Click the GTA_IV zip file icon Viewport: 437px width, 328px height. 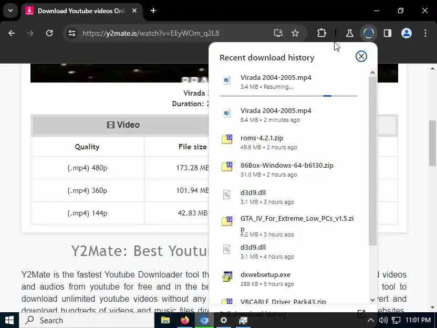227,221
